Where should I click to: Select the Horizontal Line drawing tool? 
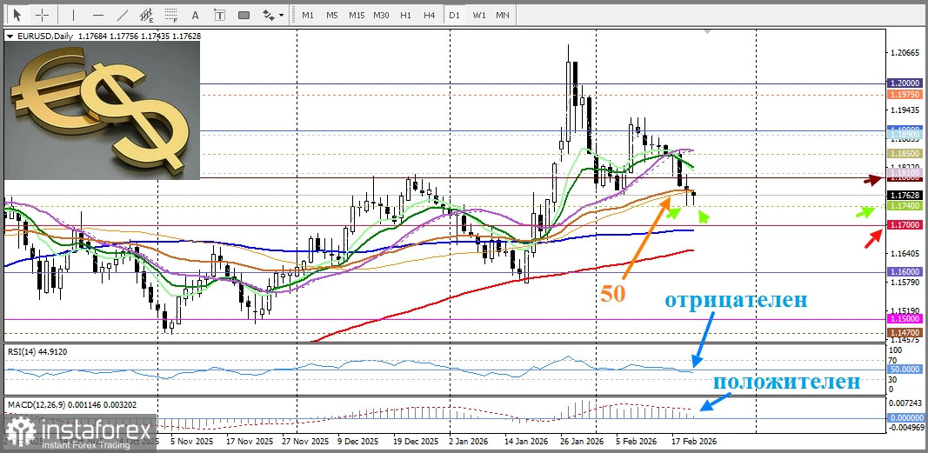(x=98, y=15)
